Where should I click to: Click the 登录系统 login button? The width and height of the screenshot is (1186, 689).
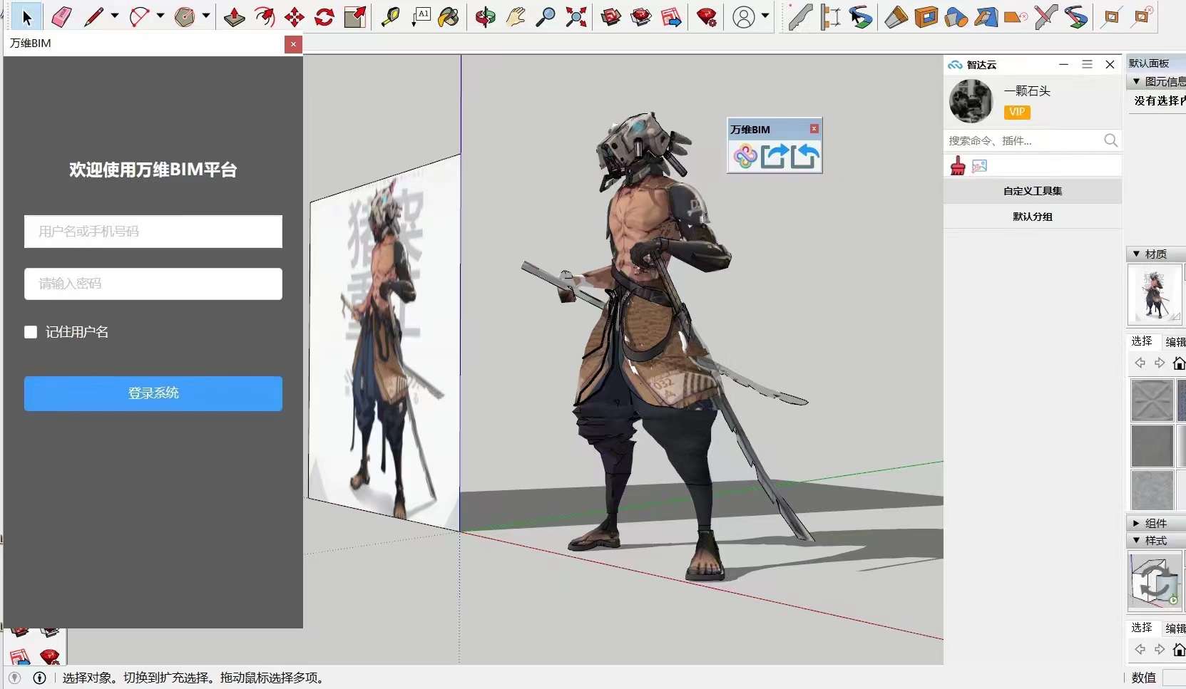[153, 393]
